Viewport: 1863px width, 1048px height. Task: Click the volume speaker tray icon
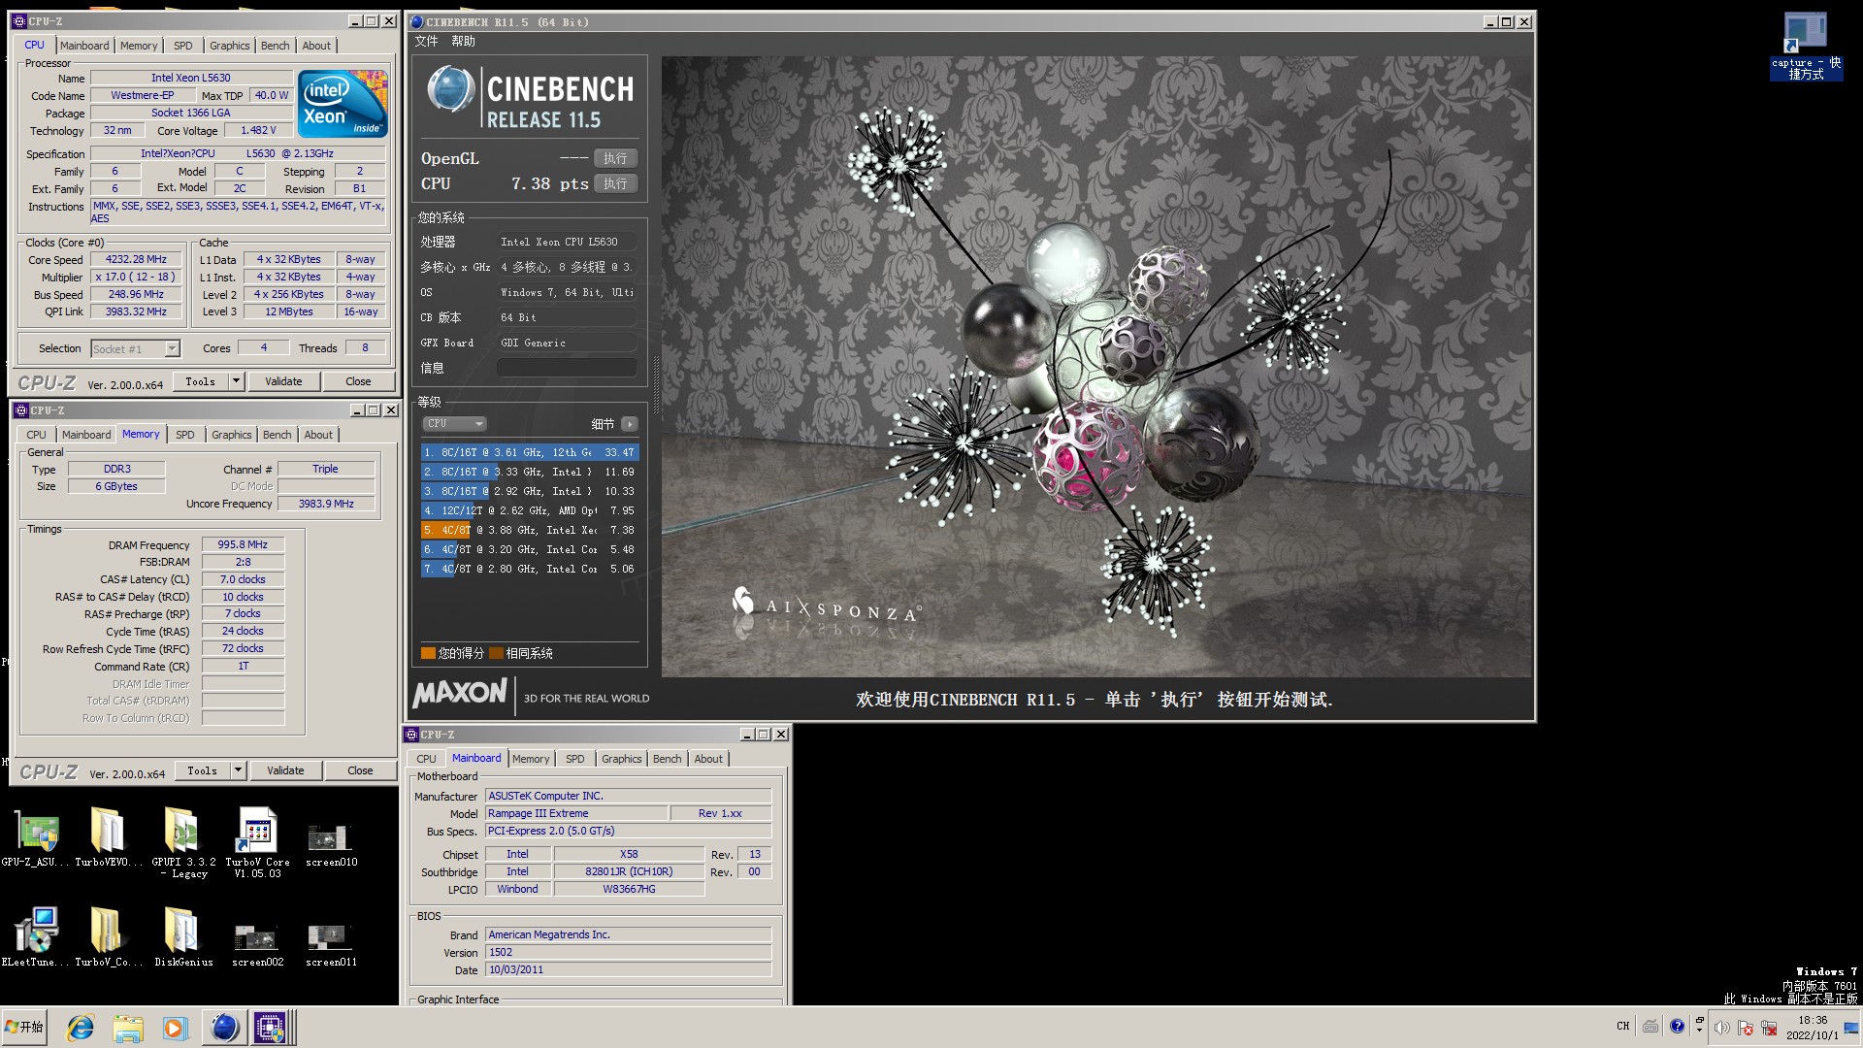[x=1721, y=1028]
